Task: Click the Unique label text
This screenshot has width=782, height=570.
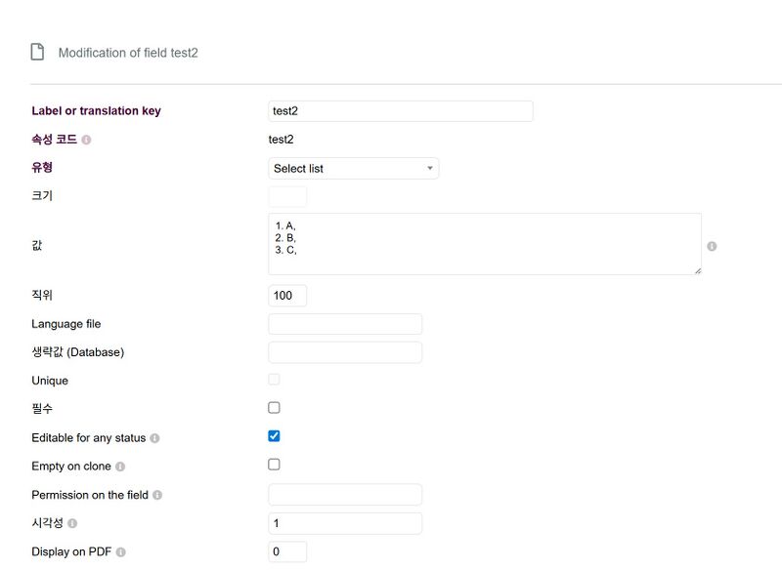Action: 50,381
